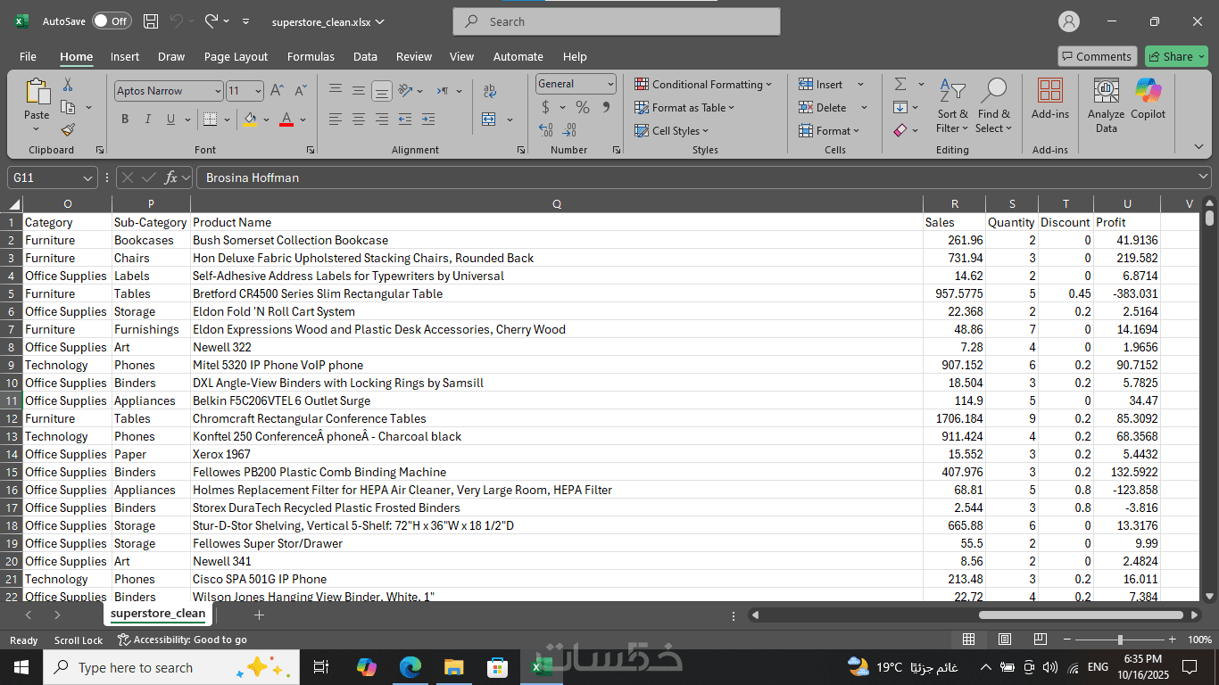
Task: Open the font name dropdown Aptos Narrow
Action: [x=217, y=91]
